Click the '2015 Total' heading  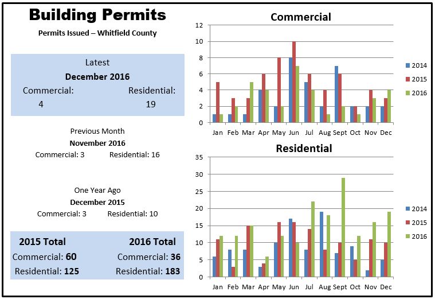click(x=42, y=242)
